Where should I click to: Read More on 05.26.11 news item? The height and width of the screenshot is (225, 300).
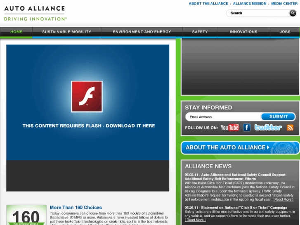195,220
